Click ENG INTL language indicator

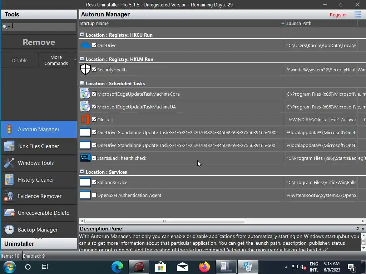[x=314, y=267]
